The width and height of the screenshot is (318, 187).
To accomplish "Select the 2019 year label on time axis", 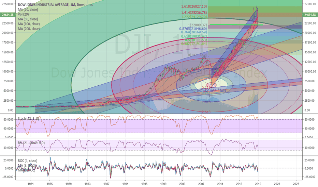I will point(258,184).
